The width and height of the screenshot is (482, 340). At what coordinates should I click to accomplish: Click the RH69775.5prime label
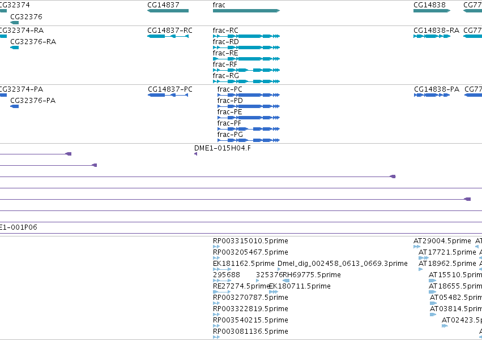click(x=312, y=275)
